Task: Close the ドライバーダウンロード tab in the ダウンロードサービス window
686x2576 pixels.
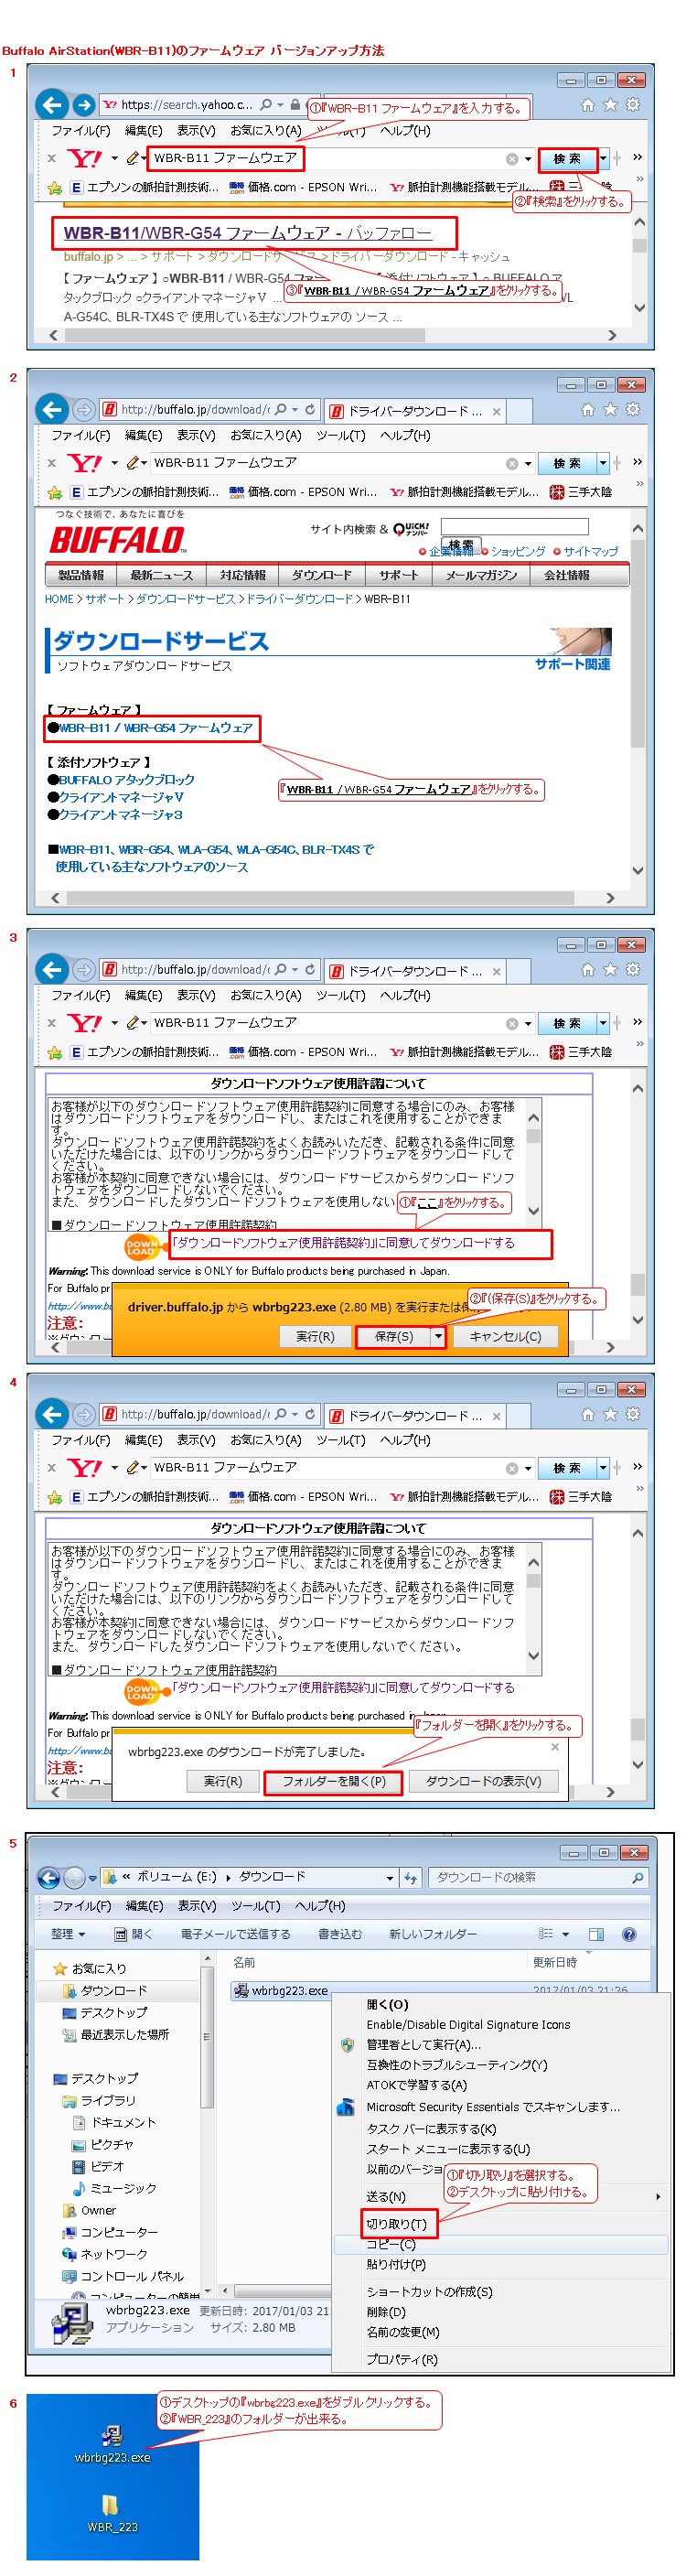Action: (496, 412)
